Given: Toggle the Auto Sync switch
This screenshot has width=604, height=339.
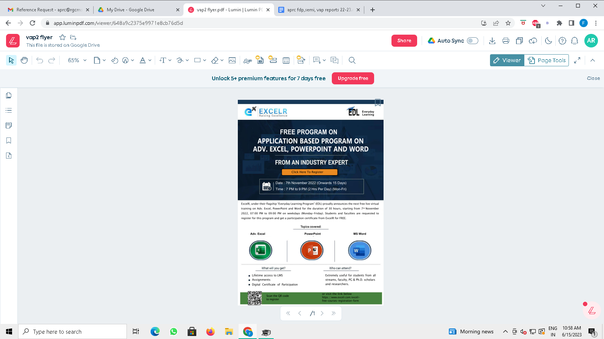Looking at the screenshot, I should [473, 41].
